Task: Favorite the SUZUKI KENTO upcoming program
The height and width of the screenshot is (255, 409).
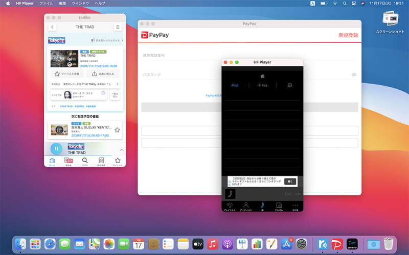Action: point(117,130)
